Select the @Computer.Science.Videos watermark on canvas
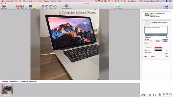 point(77,12)
